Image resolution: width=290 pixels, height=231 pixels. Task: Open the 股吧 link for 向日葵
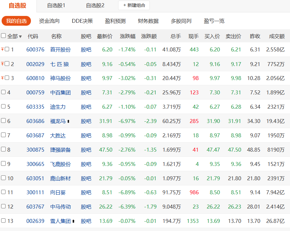[86, 193]
